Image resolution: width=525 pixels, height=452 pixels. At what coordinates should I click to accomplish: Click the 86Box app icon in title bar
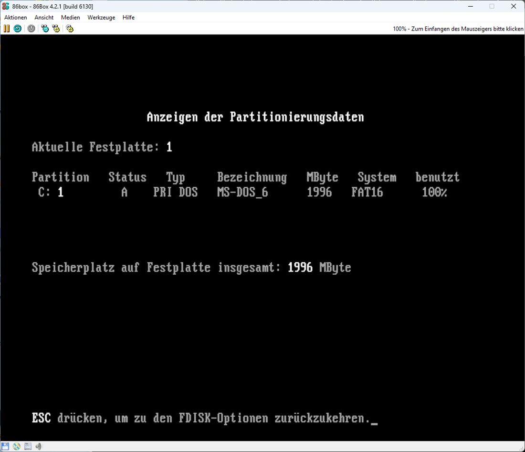[x=6, y=6]
